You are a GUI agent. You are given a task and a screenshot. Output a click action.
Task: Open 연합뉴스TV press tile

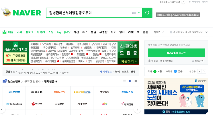click(59, 92)
